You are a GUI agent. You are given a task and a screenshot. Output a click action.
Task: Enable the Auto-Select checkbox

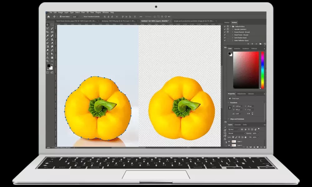click(x=61, y=17)
